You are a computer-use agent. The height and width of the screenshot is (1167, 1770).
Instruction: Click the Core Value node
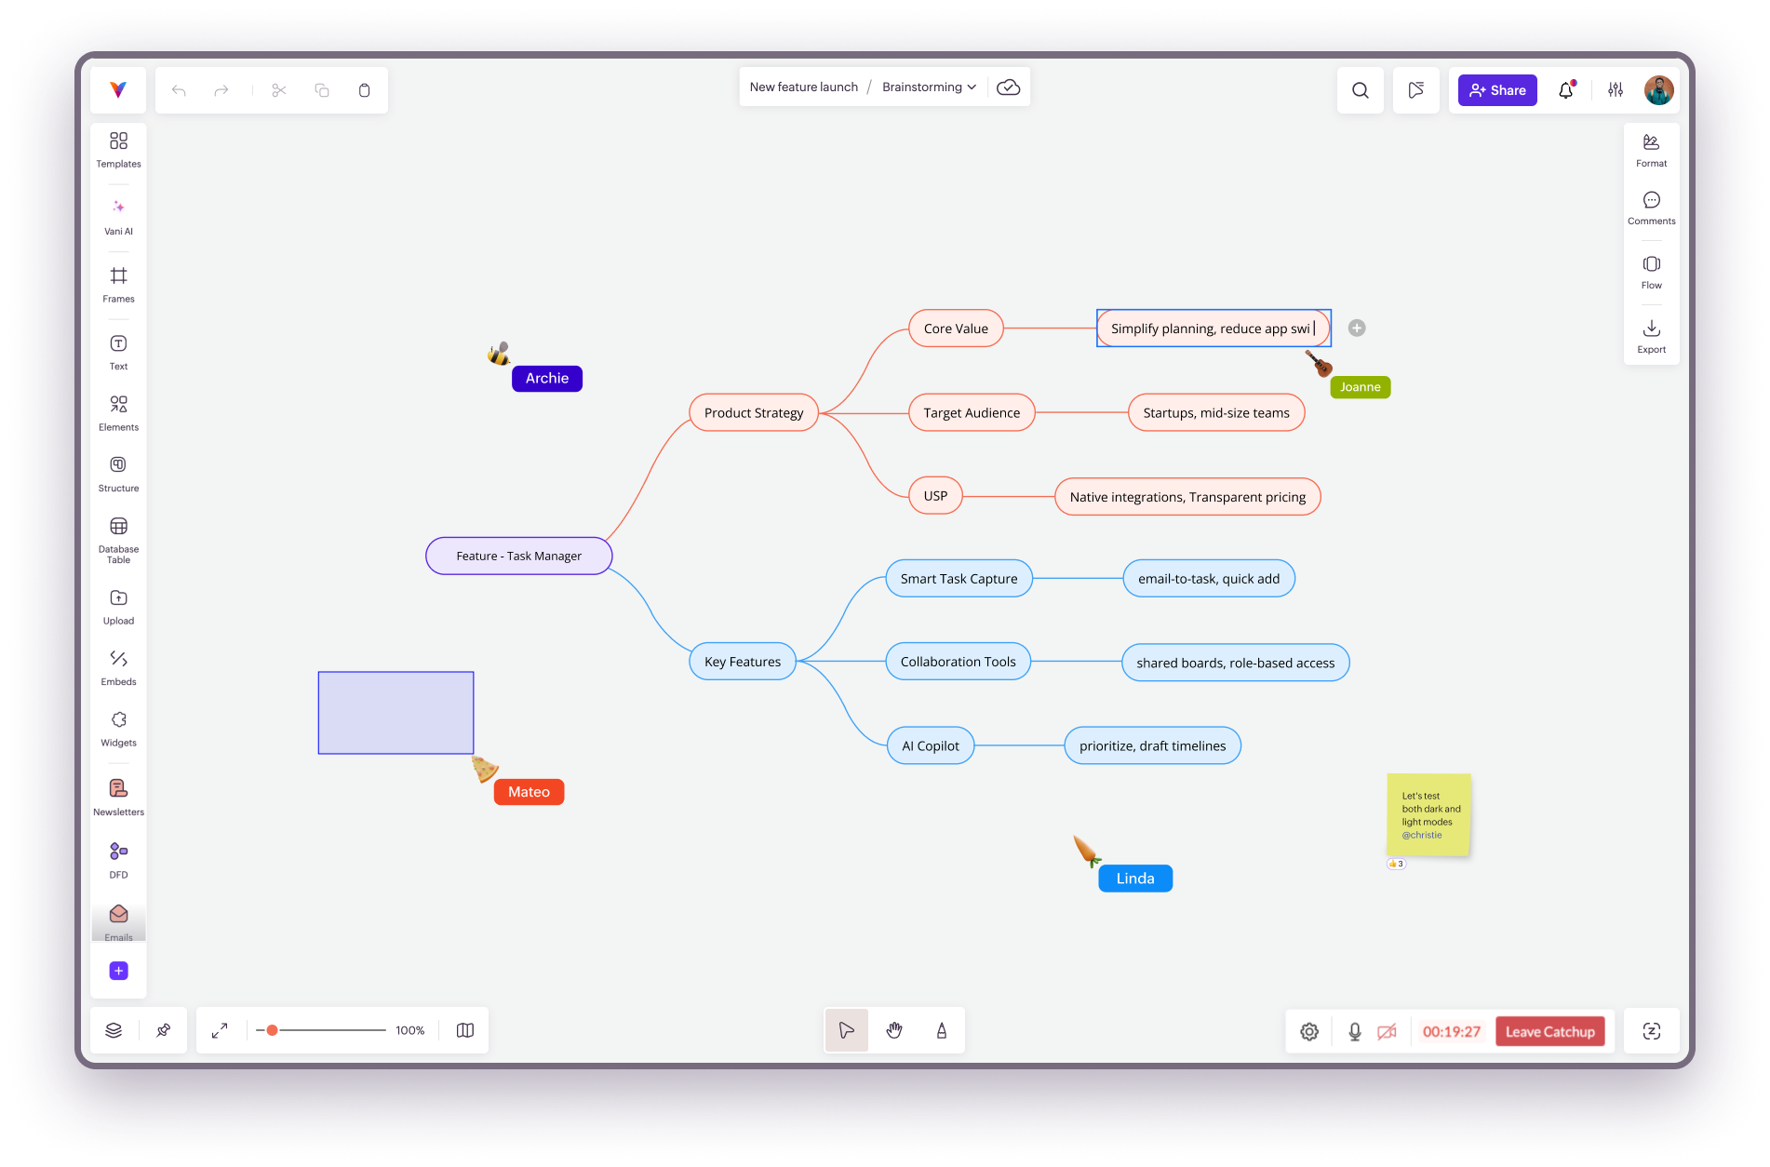point(956,329)
